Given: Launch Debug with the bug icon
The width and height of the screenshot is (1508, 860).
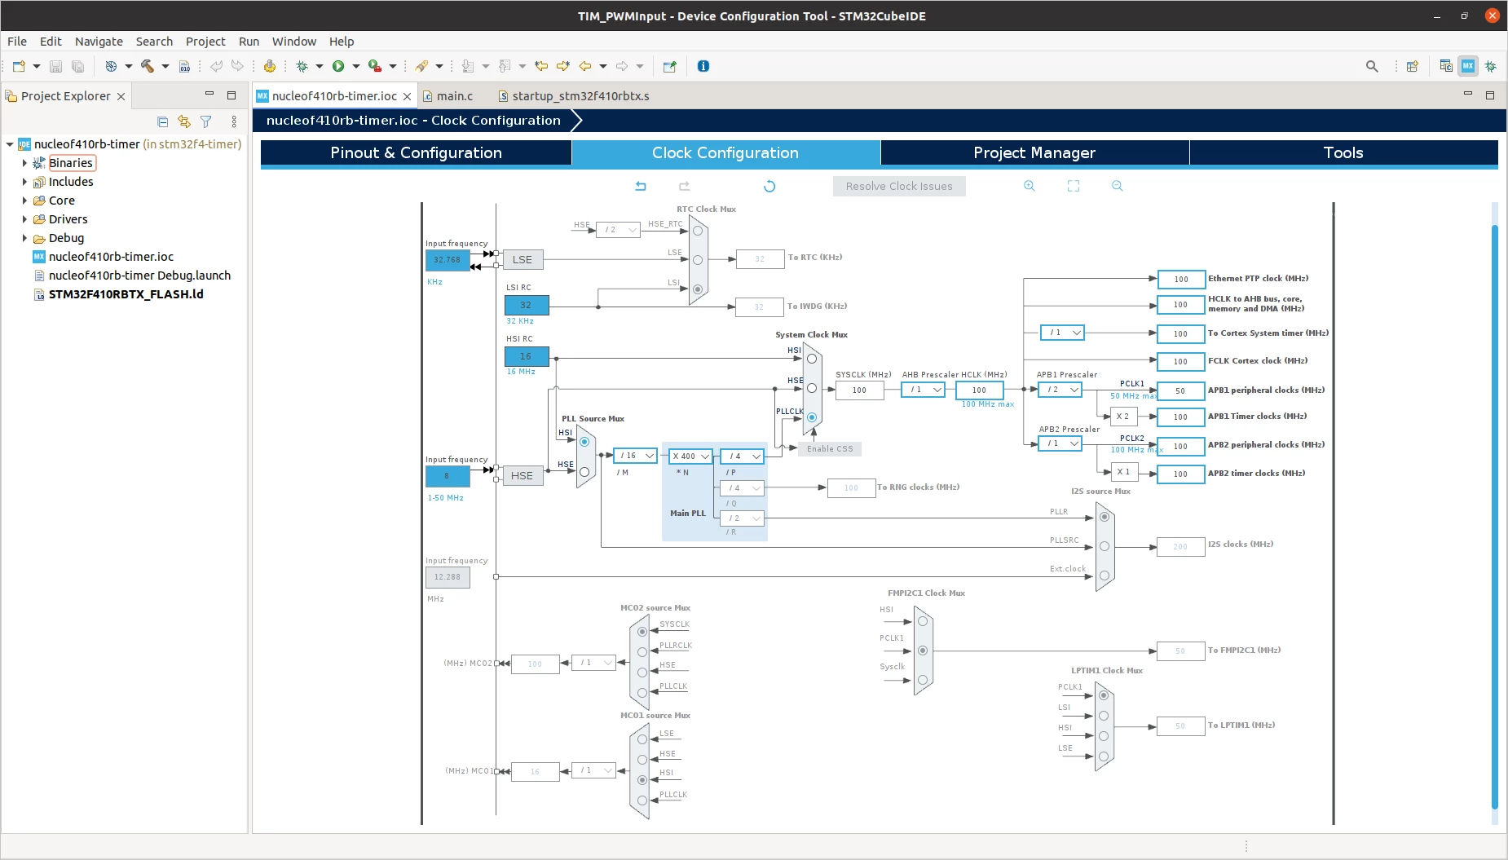Looking at the screenshot, I should pos(302,66).
